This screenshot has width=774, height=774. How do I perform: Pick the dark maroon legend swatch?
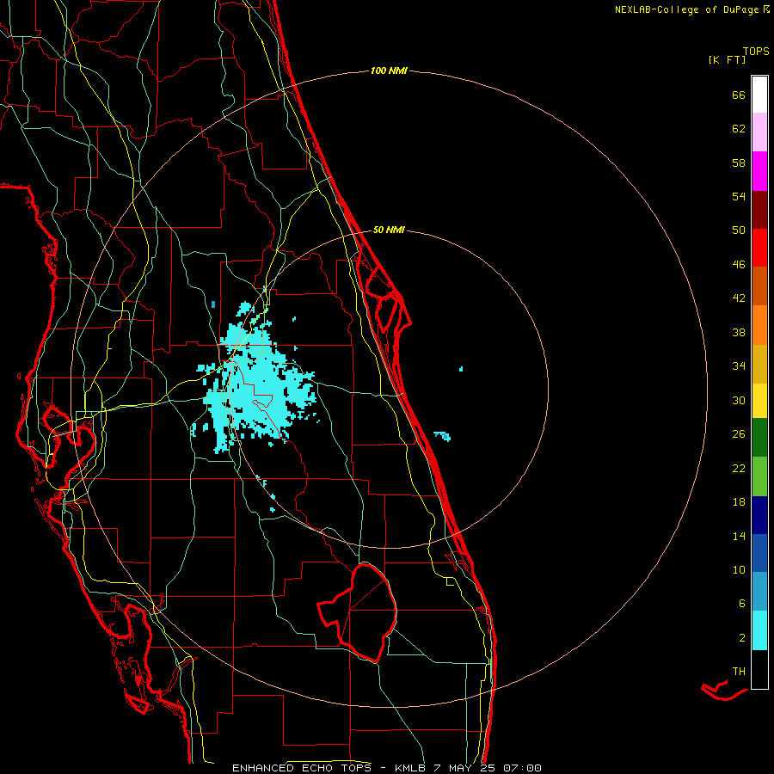pos(759,210)
